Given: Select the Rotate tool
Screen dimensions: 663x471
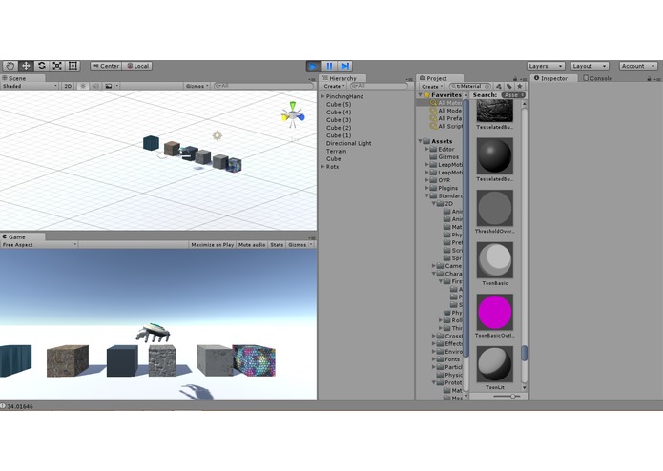Looking at the screenshot, I should coord(41,66).
